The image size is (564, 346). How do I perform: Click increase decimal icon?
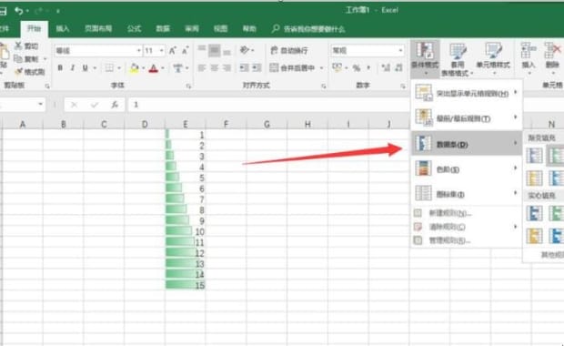(386, 67)
